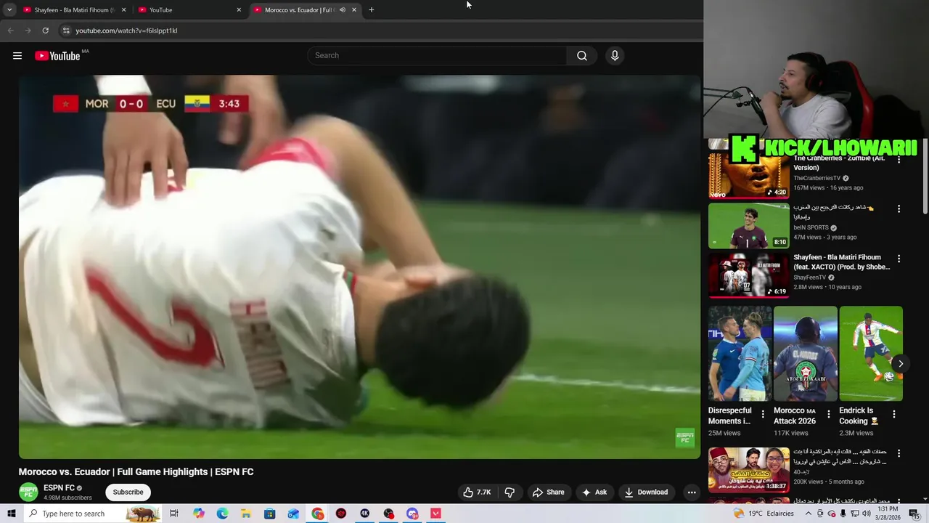
Task: Click the search magnifier button
Action: pos(581,56)
